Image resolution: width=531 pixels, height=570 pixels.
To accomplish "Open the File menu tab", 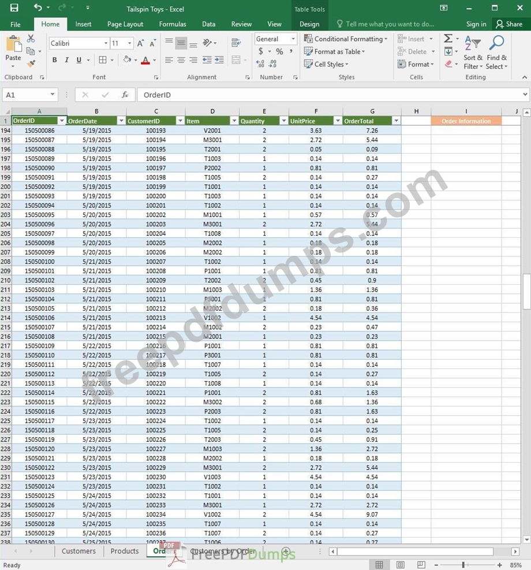I will click(15, 24).
